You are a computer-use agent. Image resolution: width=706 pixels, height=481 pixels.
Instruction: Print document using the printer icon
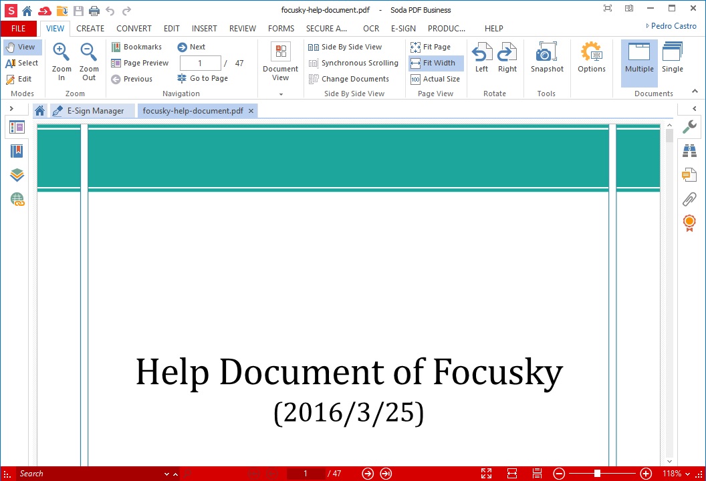pyautogui.click(x=94, y=10)
